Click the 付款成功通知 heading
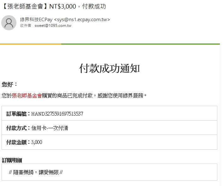223x186 pixels. tap(109, 68)
